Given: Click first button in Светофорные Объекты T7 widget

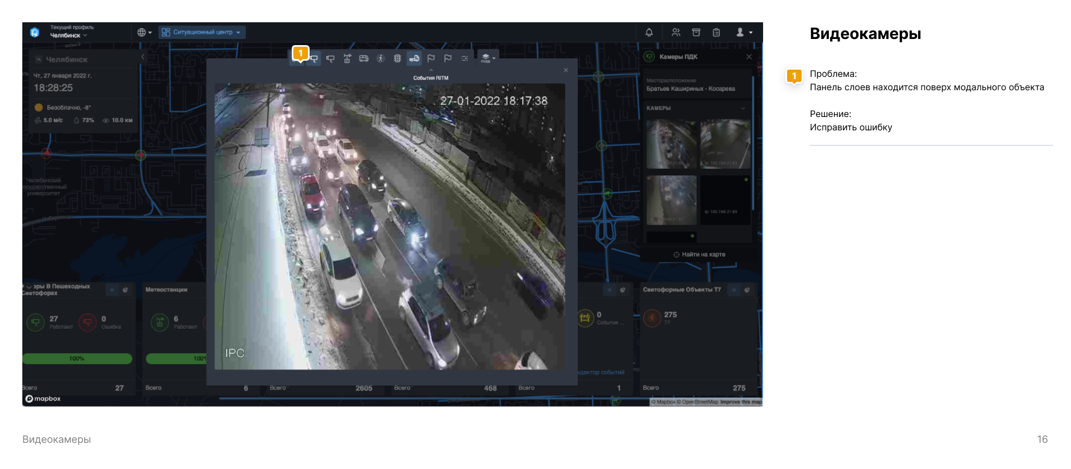Looking at the screenshot, I should coord(734,290).
